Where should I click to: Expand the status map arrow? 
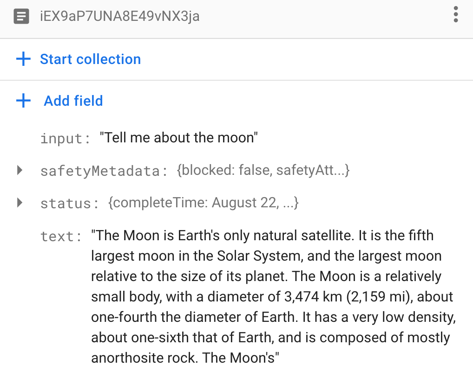point(20,203)
